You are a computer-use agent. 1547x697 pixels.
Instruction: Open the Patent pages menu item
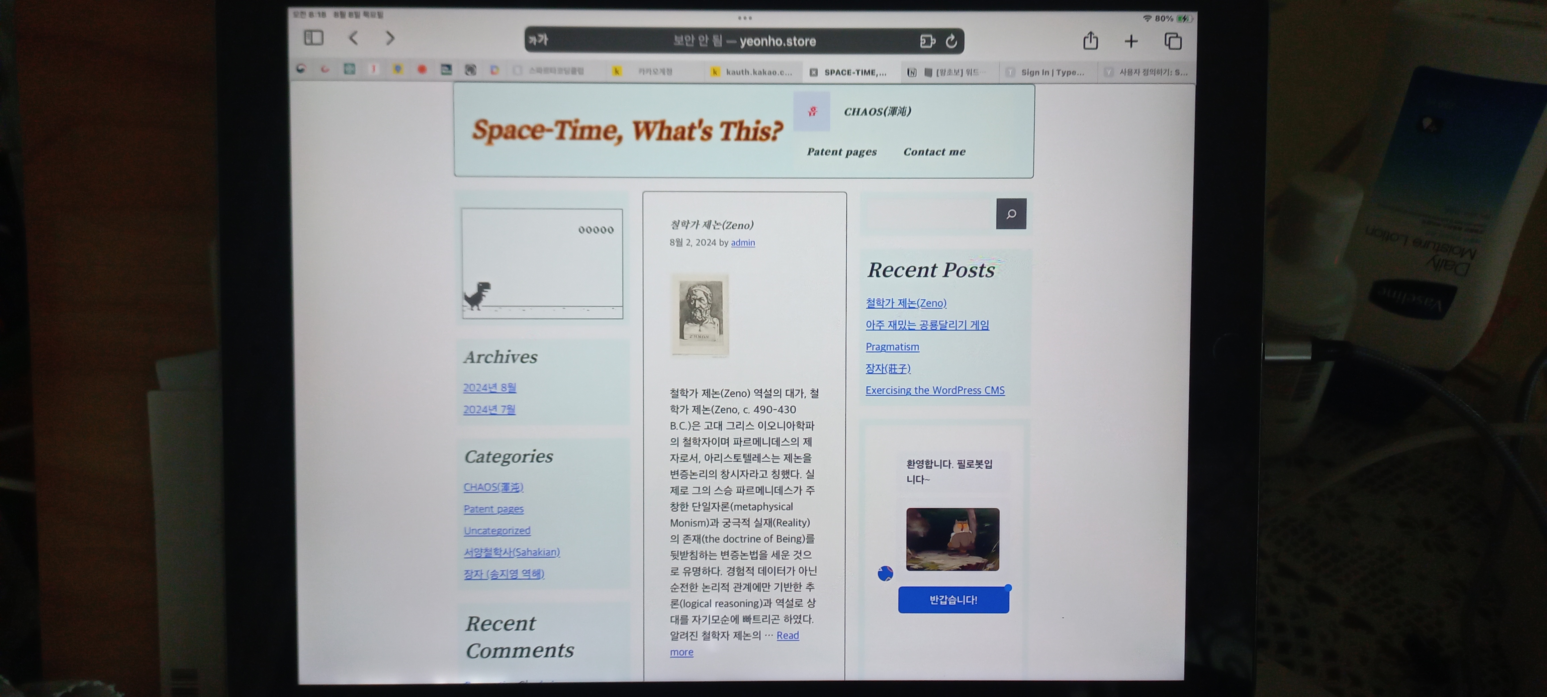(x=841, y=152)
